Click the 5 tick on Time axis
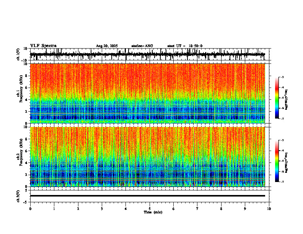The image size is (303, 234). click(150, 209)
